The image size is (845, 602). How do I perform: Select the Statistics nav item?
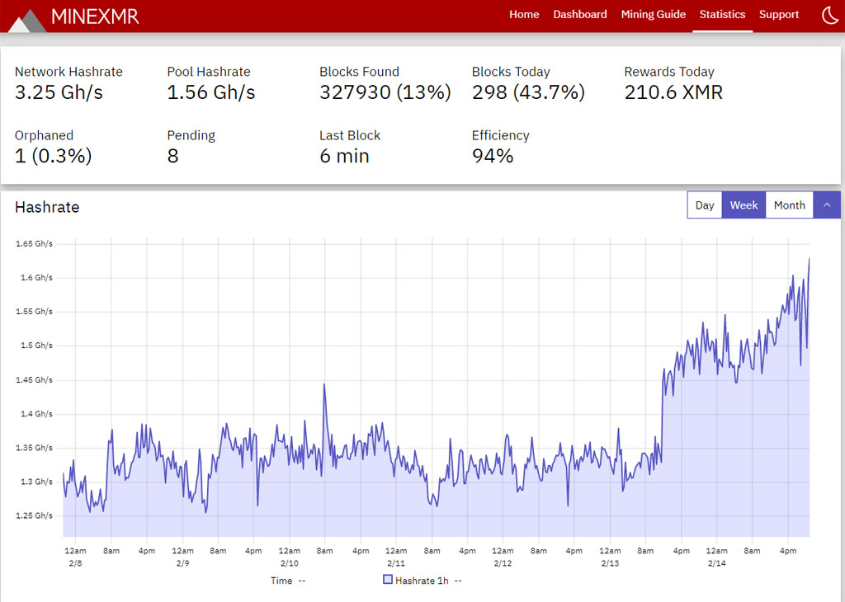722,15
